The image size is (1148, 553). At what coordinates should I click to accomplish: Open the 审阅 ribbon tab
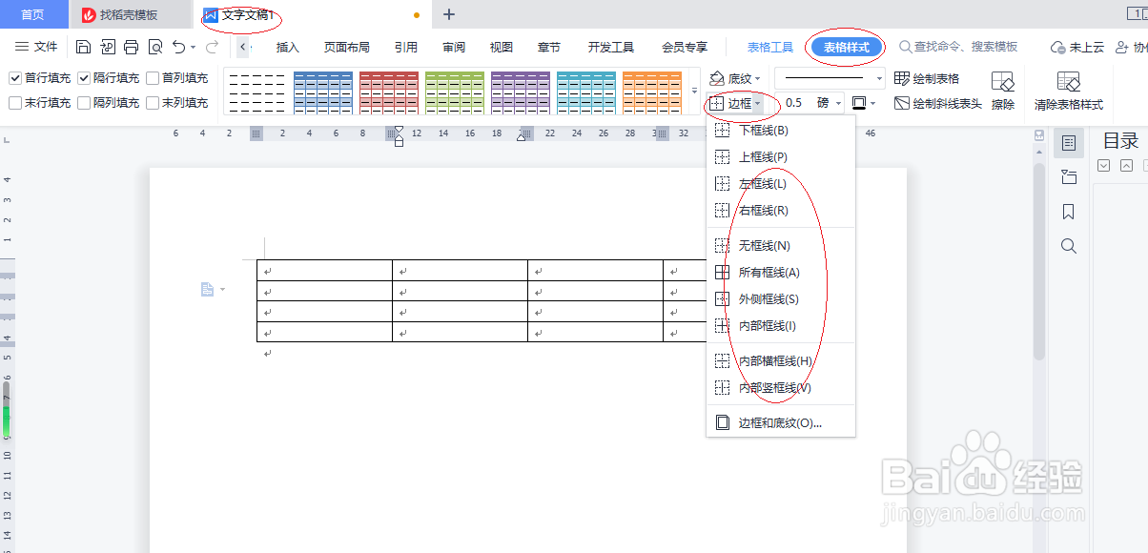tap(453, 45)
